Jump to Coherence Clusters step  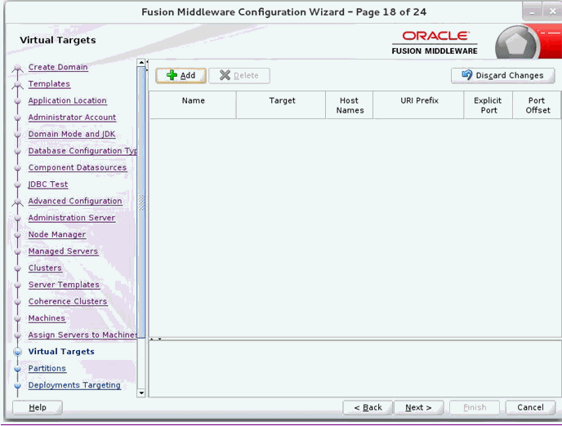(68, 301)
